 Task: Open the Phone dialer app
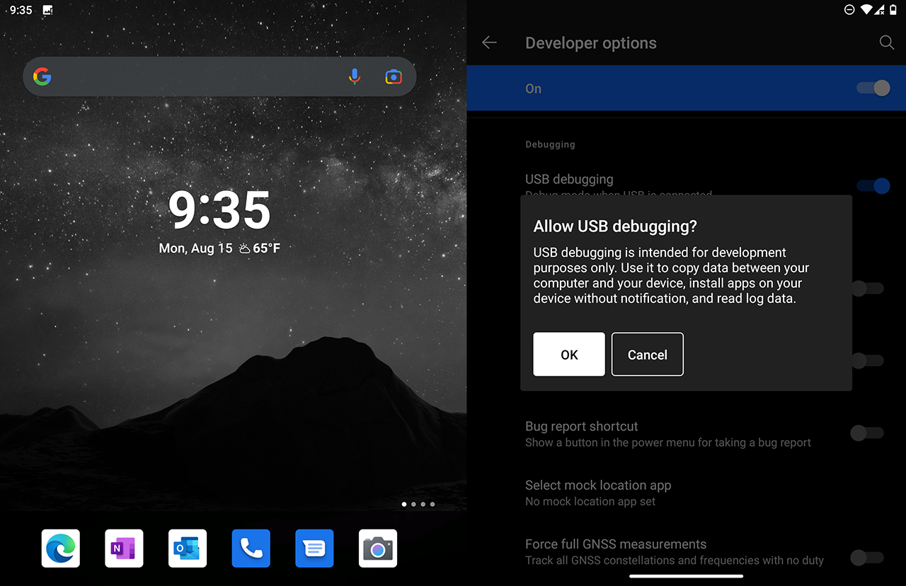[x=251, y=548]
